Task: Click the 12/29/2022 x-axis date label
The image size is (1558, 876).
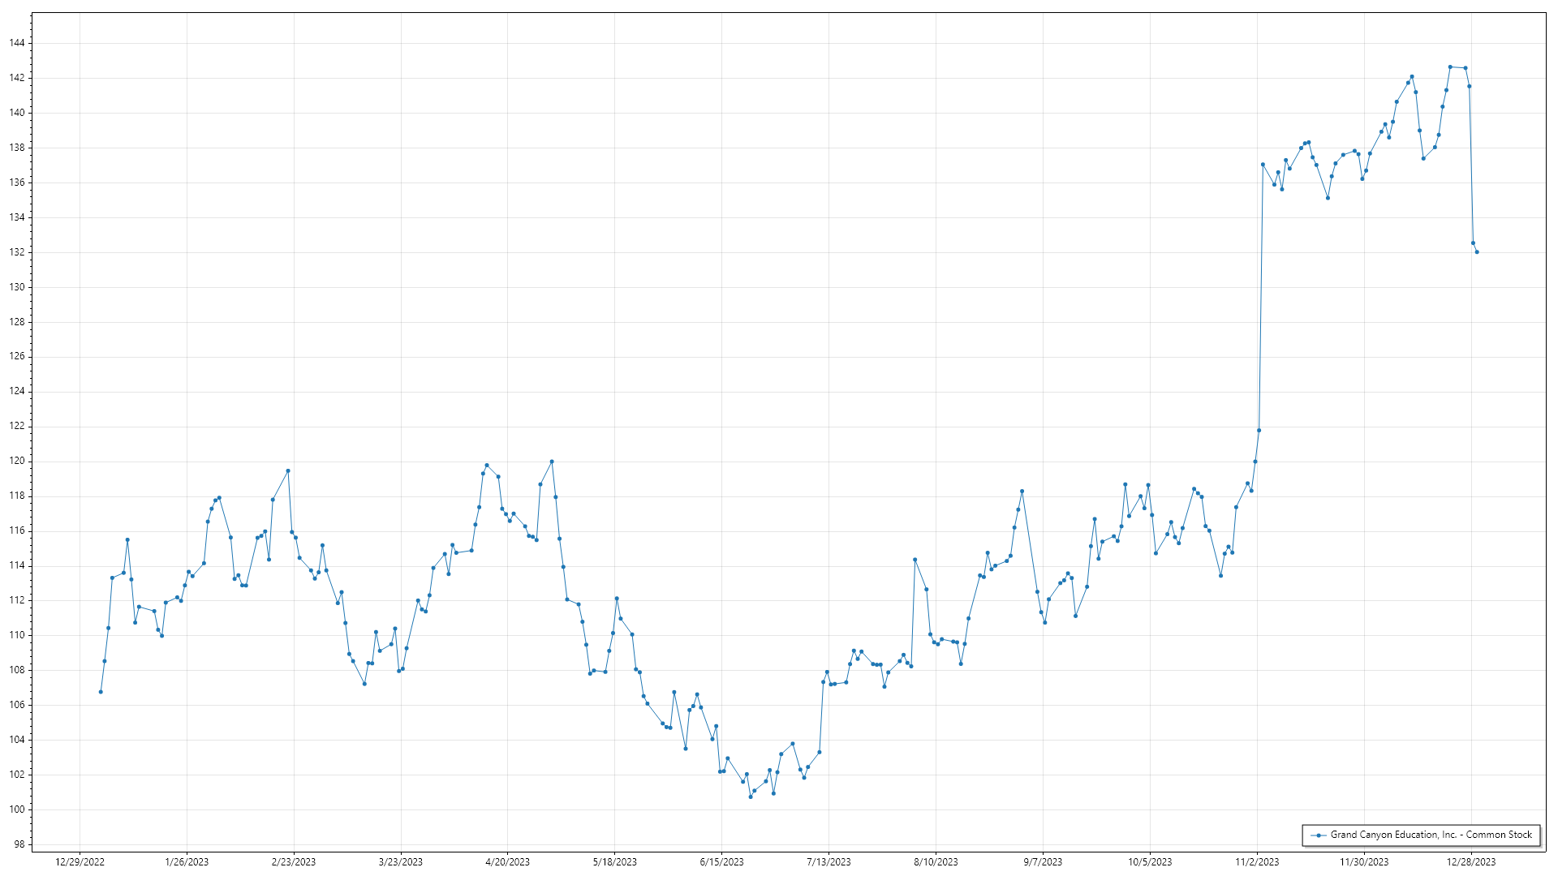Action: (80, 862)
